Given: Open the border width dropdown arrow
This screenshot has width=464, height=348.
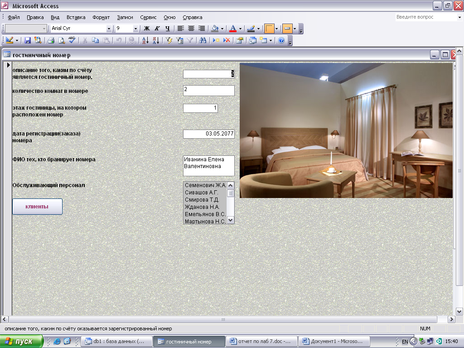Looking at the screenshot, I should 277,29.
